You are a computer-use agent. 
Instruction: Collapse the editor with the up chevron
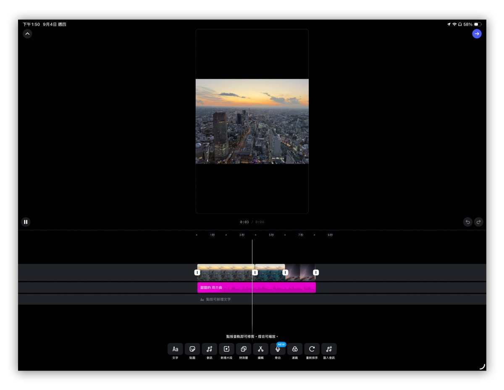coord(27,34)
